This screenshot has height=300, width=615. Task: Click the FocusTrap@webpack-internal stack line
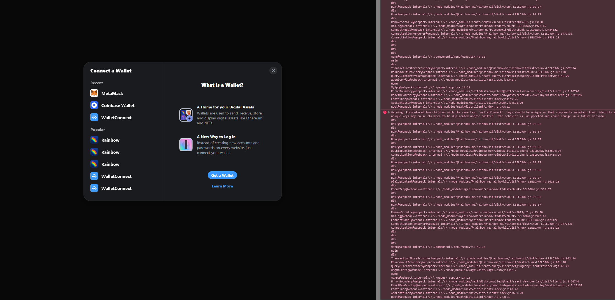[x=471, y=189]
